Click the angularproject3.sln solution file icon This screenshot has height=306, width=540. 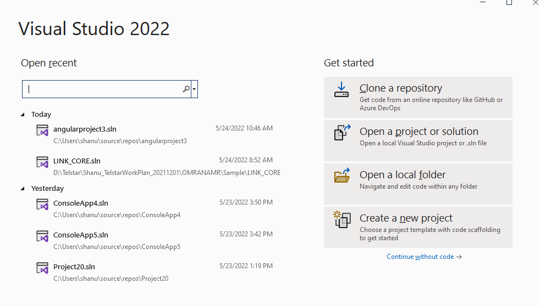(42, 131)
